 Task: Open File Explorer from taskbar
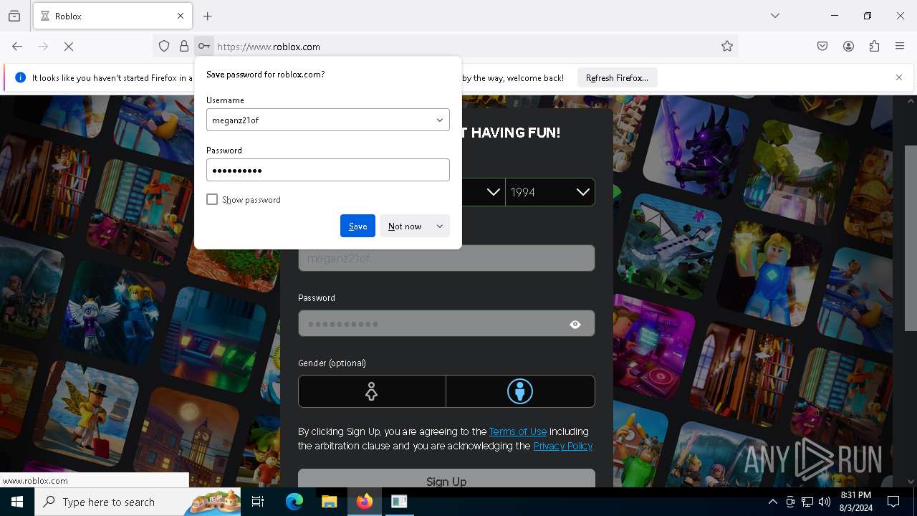pos(329,502)
